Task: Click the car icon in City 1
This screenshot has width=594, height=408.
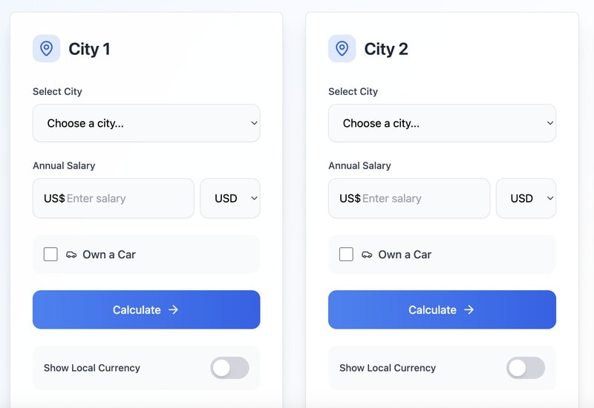Action: tap(71, 254)
